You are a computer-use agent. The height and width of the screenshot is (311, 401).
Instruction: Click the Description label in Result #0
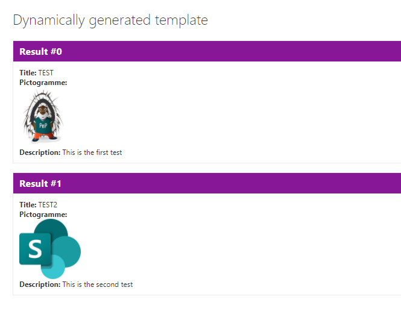[40, 152]
